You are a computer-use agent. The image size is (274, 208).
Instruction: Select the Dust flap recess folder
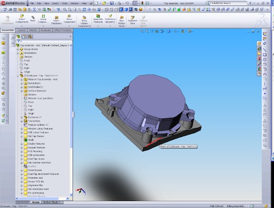(x=36, y=159)
